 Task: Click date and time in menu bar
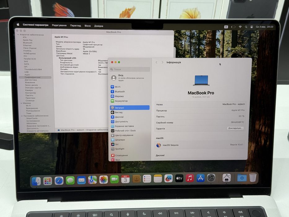[x=265, y=27]
